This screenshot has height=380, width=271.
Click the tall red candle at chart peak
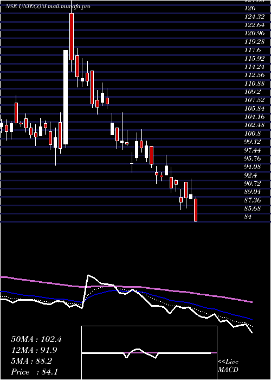pyautogui.click(x=72, y=36)
